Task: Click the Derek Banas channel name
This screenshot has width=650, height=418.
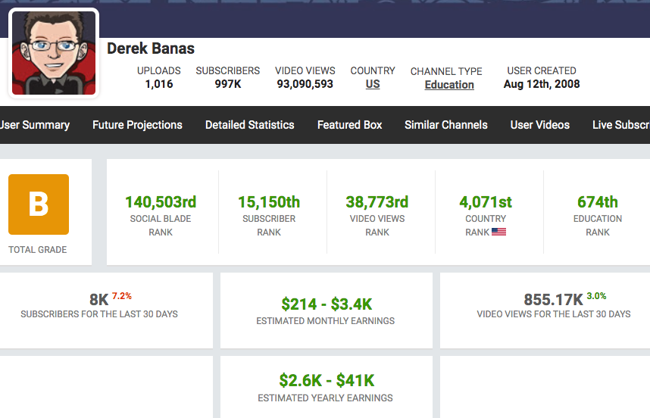Action: [x=151, y=48]
